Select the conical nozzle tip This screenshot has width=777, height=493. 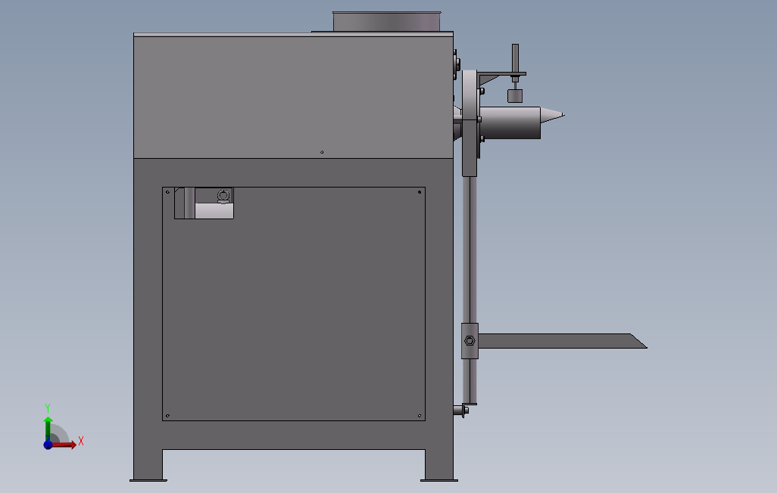point(552,116)
